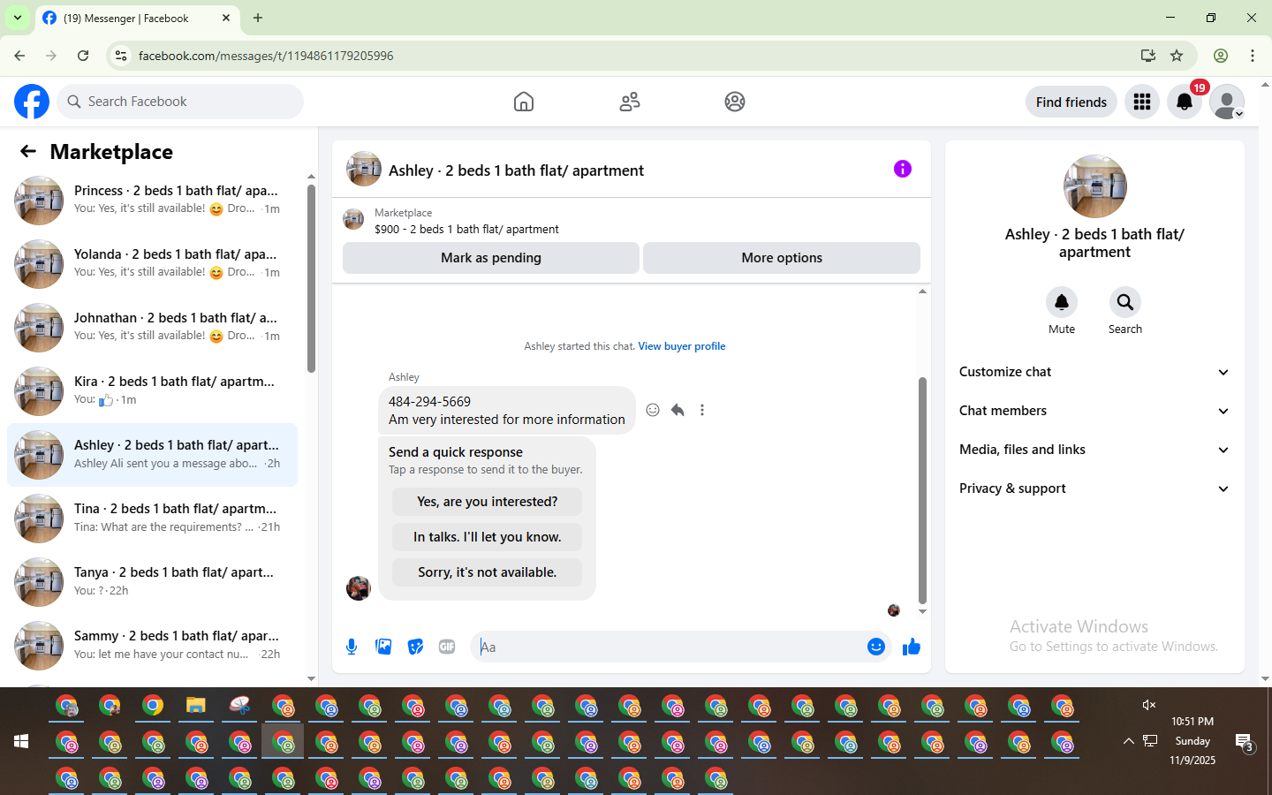Open the Windows Start menu
Screen dimensions: 1272x795
pyautogui.click(x=21, y=741)
